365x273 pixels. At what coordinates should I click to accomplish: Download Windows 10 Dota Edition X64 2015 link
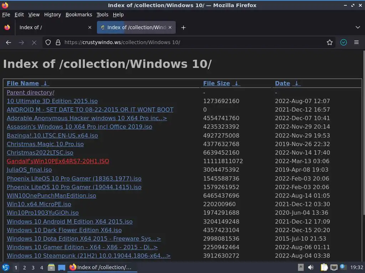click(84, 239)
